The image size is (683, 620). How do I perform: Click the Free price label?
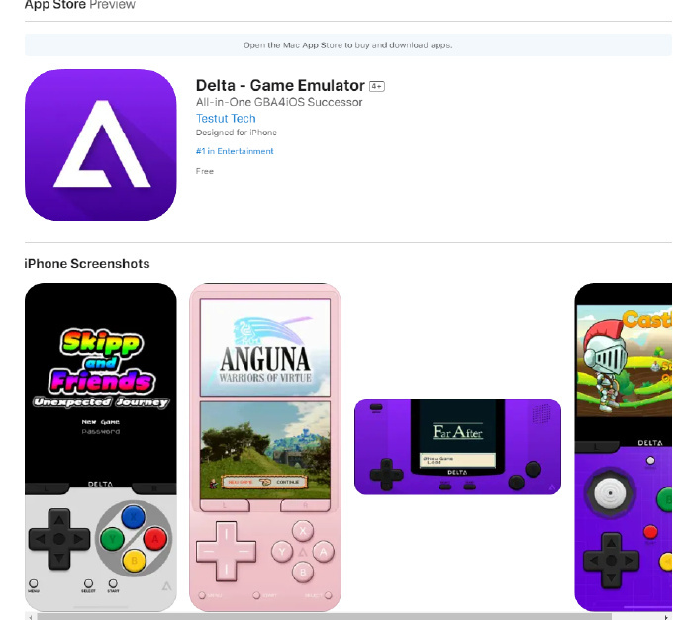(205, 171)
